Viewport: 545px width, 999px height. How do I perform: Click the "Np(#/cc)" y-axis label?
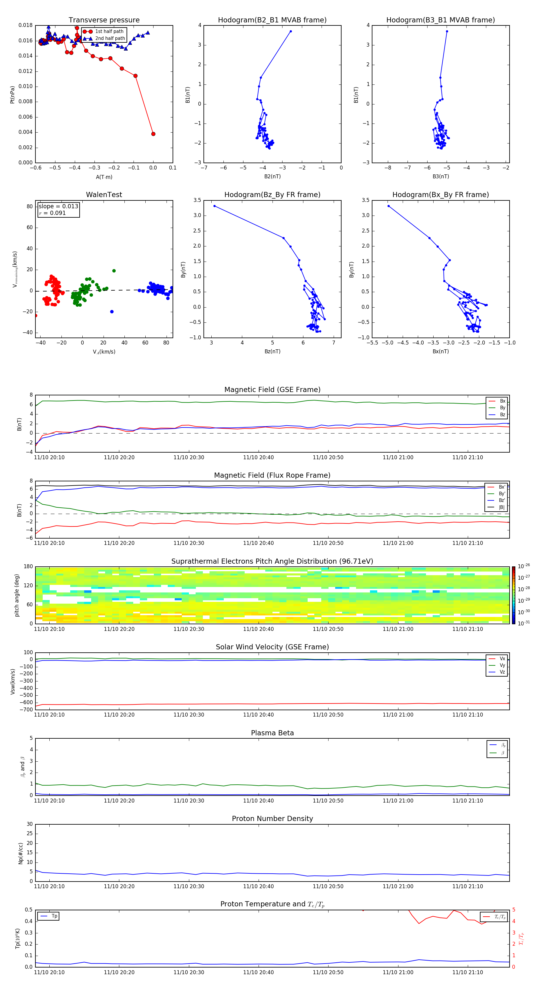pyautogui.click(x=21, y=853)
